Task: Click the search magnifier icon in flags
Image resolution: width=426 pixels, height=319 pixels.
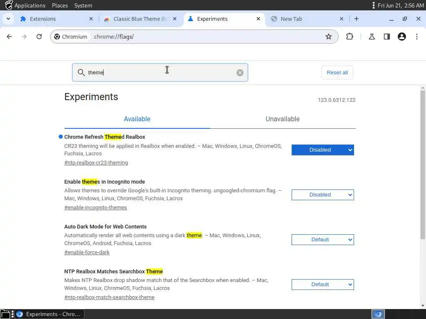Action: pos(81,72)
